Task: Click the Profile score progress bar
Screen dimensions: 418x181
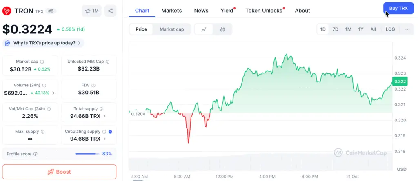Action: click(87, 154)
